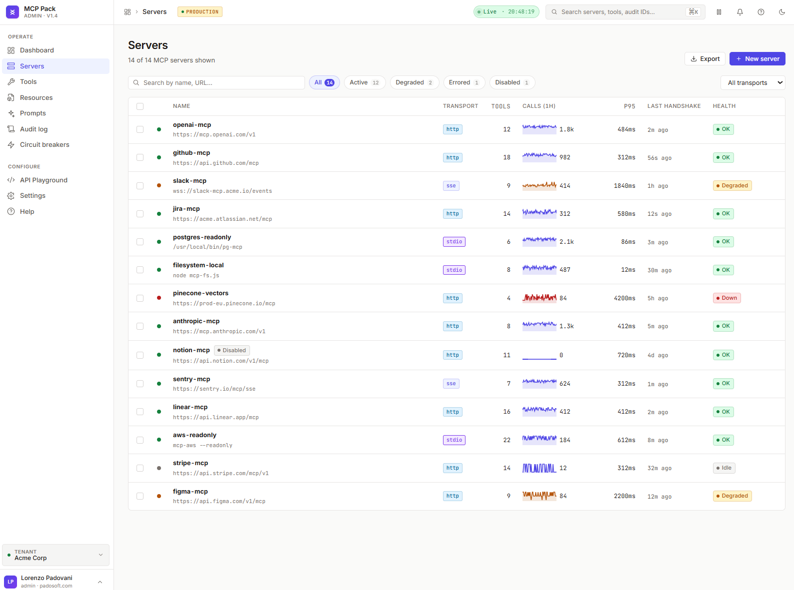The height and width of the screenshot is (590, 794).
Task: Click the Idle health badge for stripe-mcp
Action: coord(724,468)
